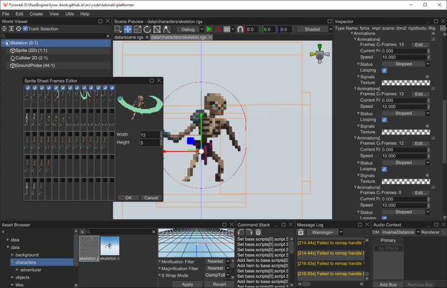This screenshot has height=288, width=447.
Task: Open the InverseDistance distance model dropdown
Action: (401, 232)
